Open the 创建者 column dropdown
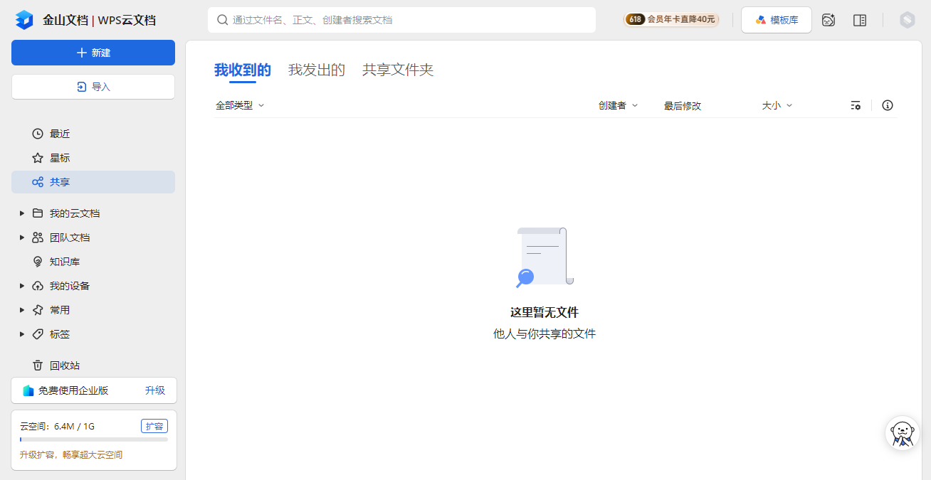This screenshot has width=931, height=480. click(618, 105)
